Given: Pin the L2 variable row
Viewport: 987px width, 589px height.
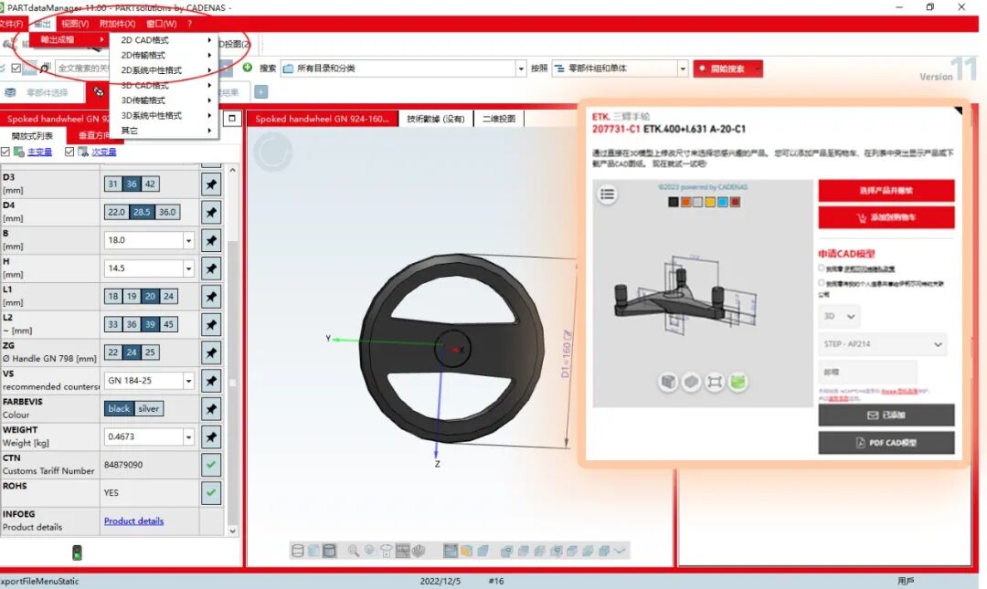Looking at the screenshot, I should [211, 325].
